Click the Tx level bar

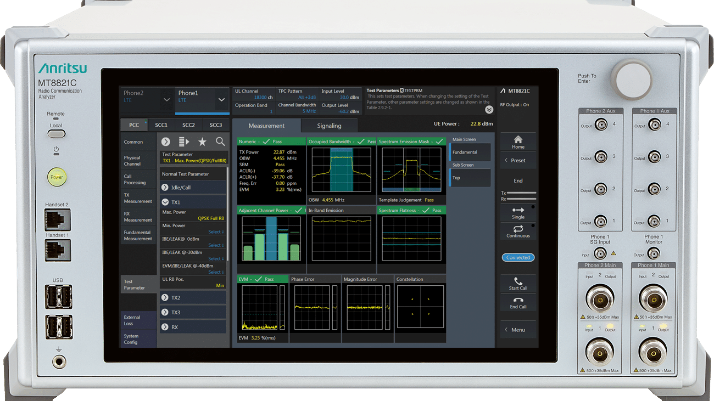521,193
